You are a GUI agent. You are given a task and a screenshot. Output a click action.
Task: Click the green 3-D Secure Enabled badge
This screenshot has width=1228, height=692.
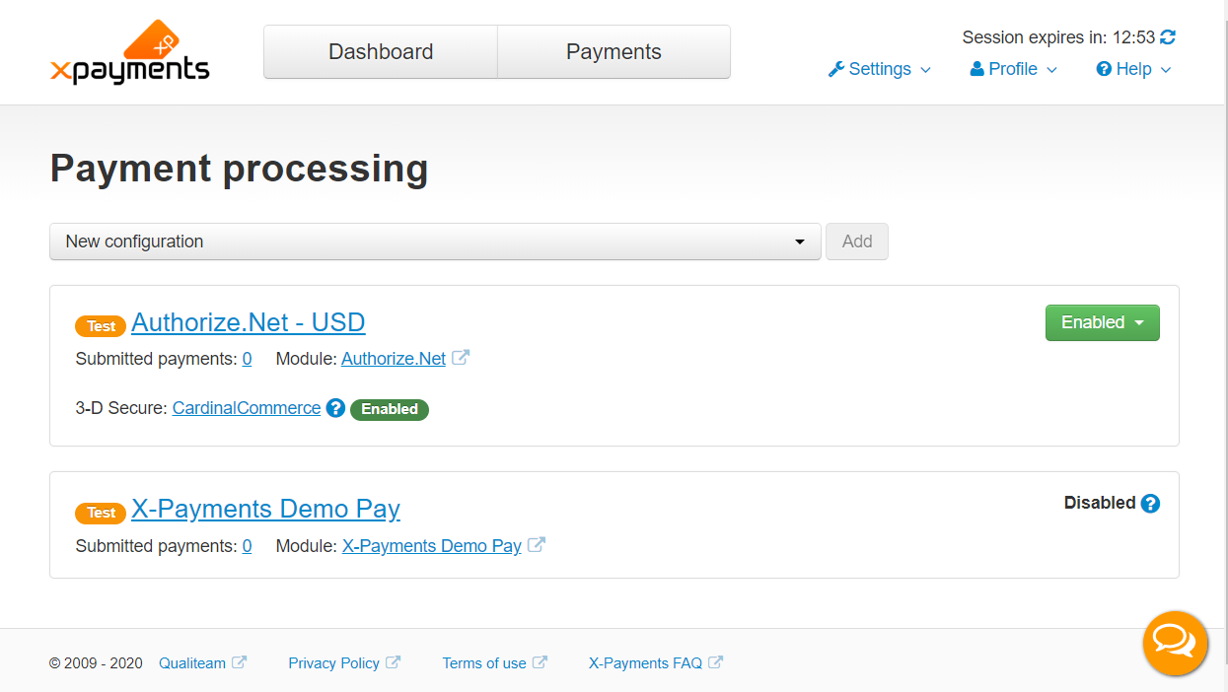point(390,409)
